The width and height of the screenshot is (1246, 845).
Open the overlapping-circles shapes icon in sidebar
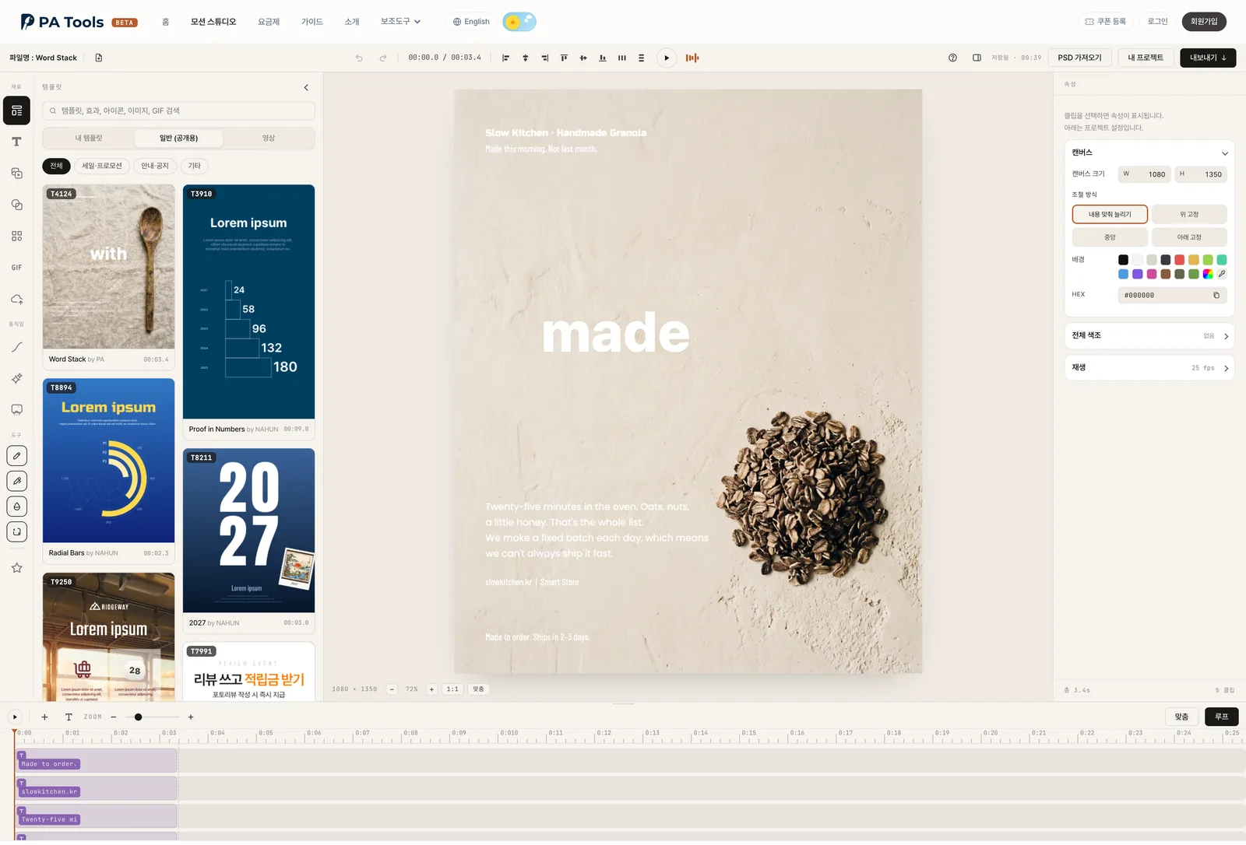click(x=16, y=205)
